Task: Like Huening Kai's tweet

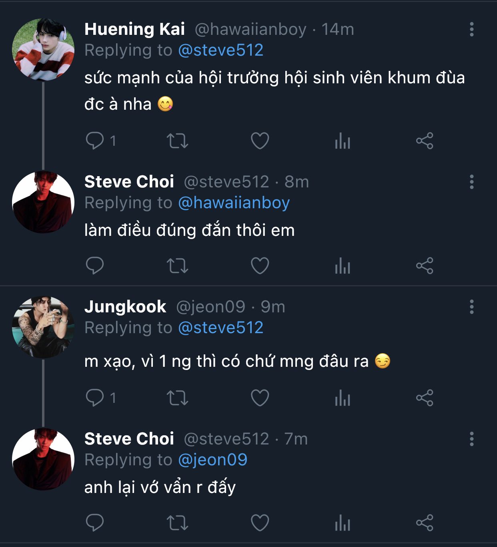Action: coord(260,141)
